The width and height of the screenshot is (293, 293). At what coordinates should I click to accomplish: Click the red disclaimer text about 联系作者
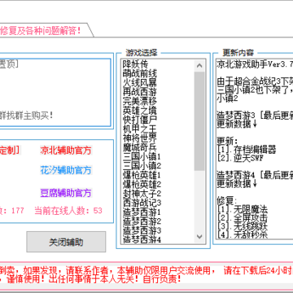coord(146,274)
